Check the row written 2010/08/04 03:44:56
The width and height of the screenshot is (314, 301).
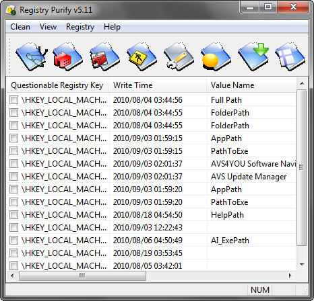[x=13, y=99]
